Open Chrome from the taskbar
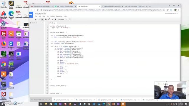 click(x=109, y=104)
